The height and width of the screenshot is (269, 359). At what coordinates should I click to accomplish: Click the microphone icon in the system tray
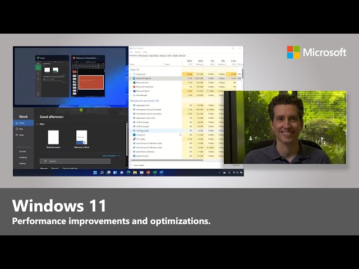click(229, 173)
